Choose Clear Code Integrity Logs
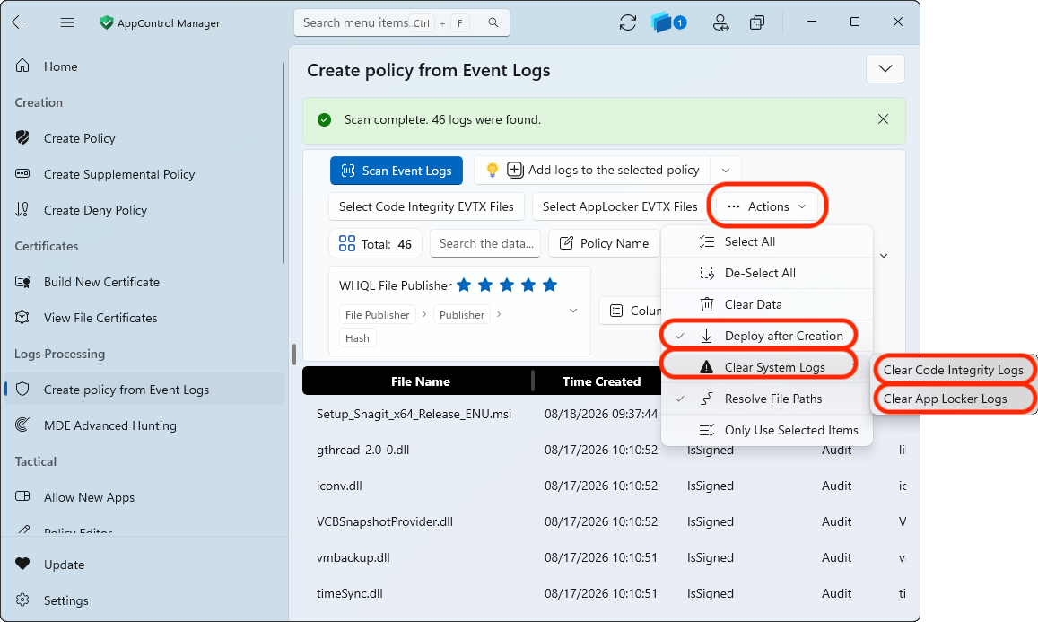The height and width of the screenshot is (622, 1038). pyautogui.click(x=954, y=370)
